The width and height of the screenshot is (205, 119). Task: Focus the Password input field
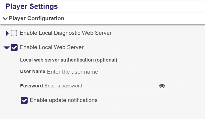tap(101, 86)
